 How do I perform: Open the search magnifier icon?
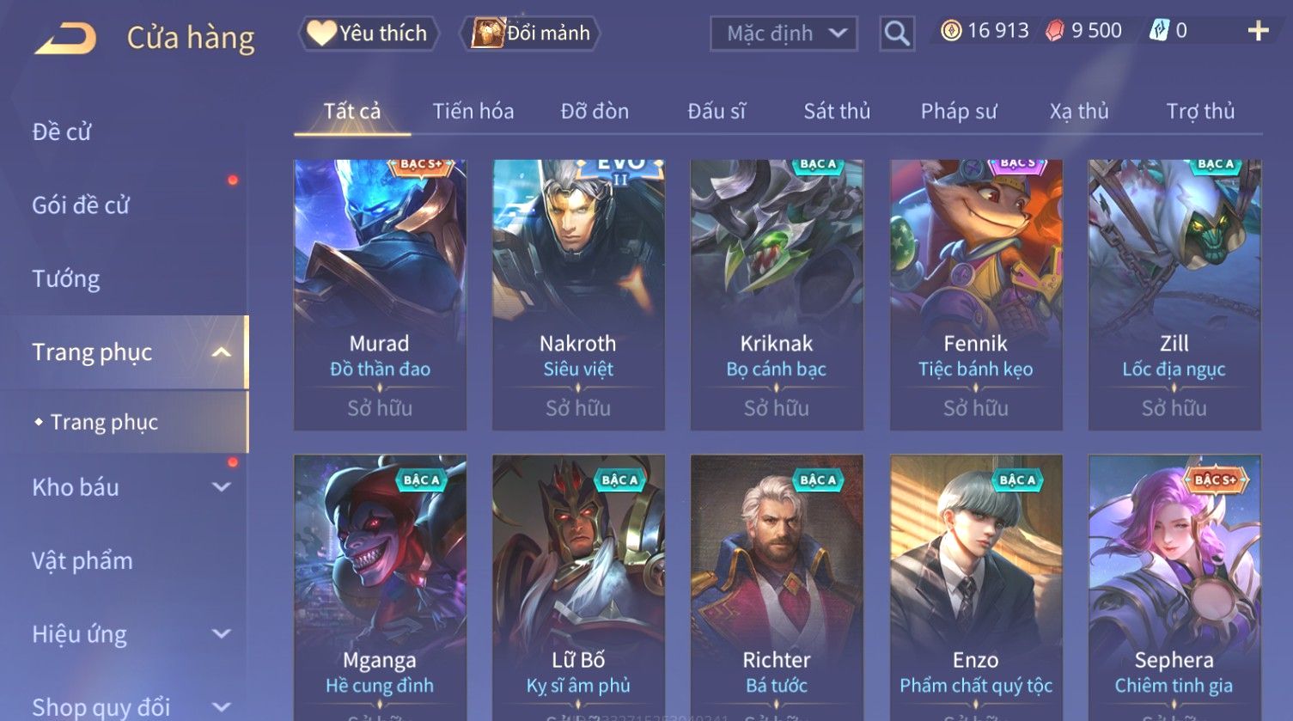(x=896, y=34)
